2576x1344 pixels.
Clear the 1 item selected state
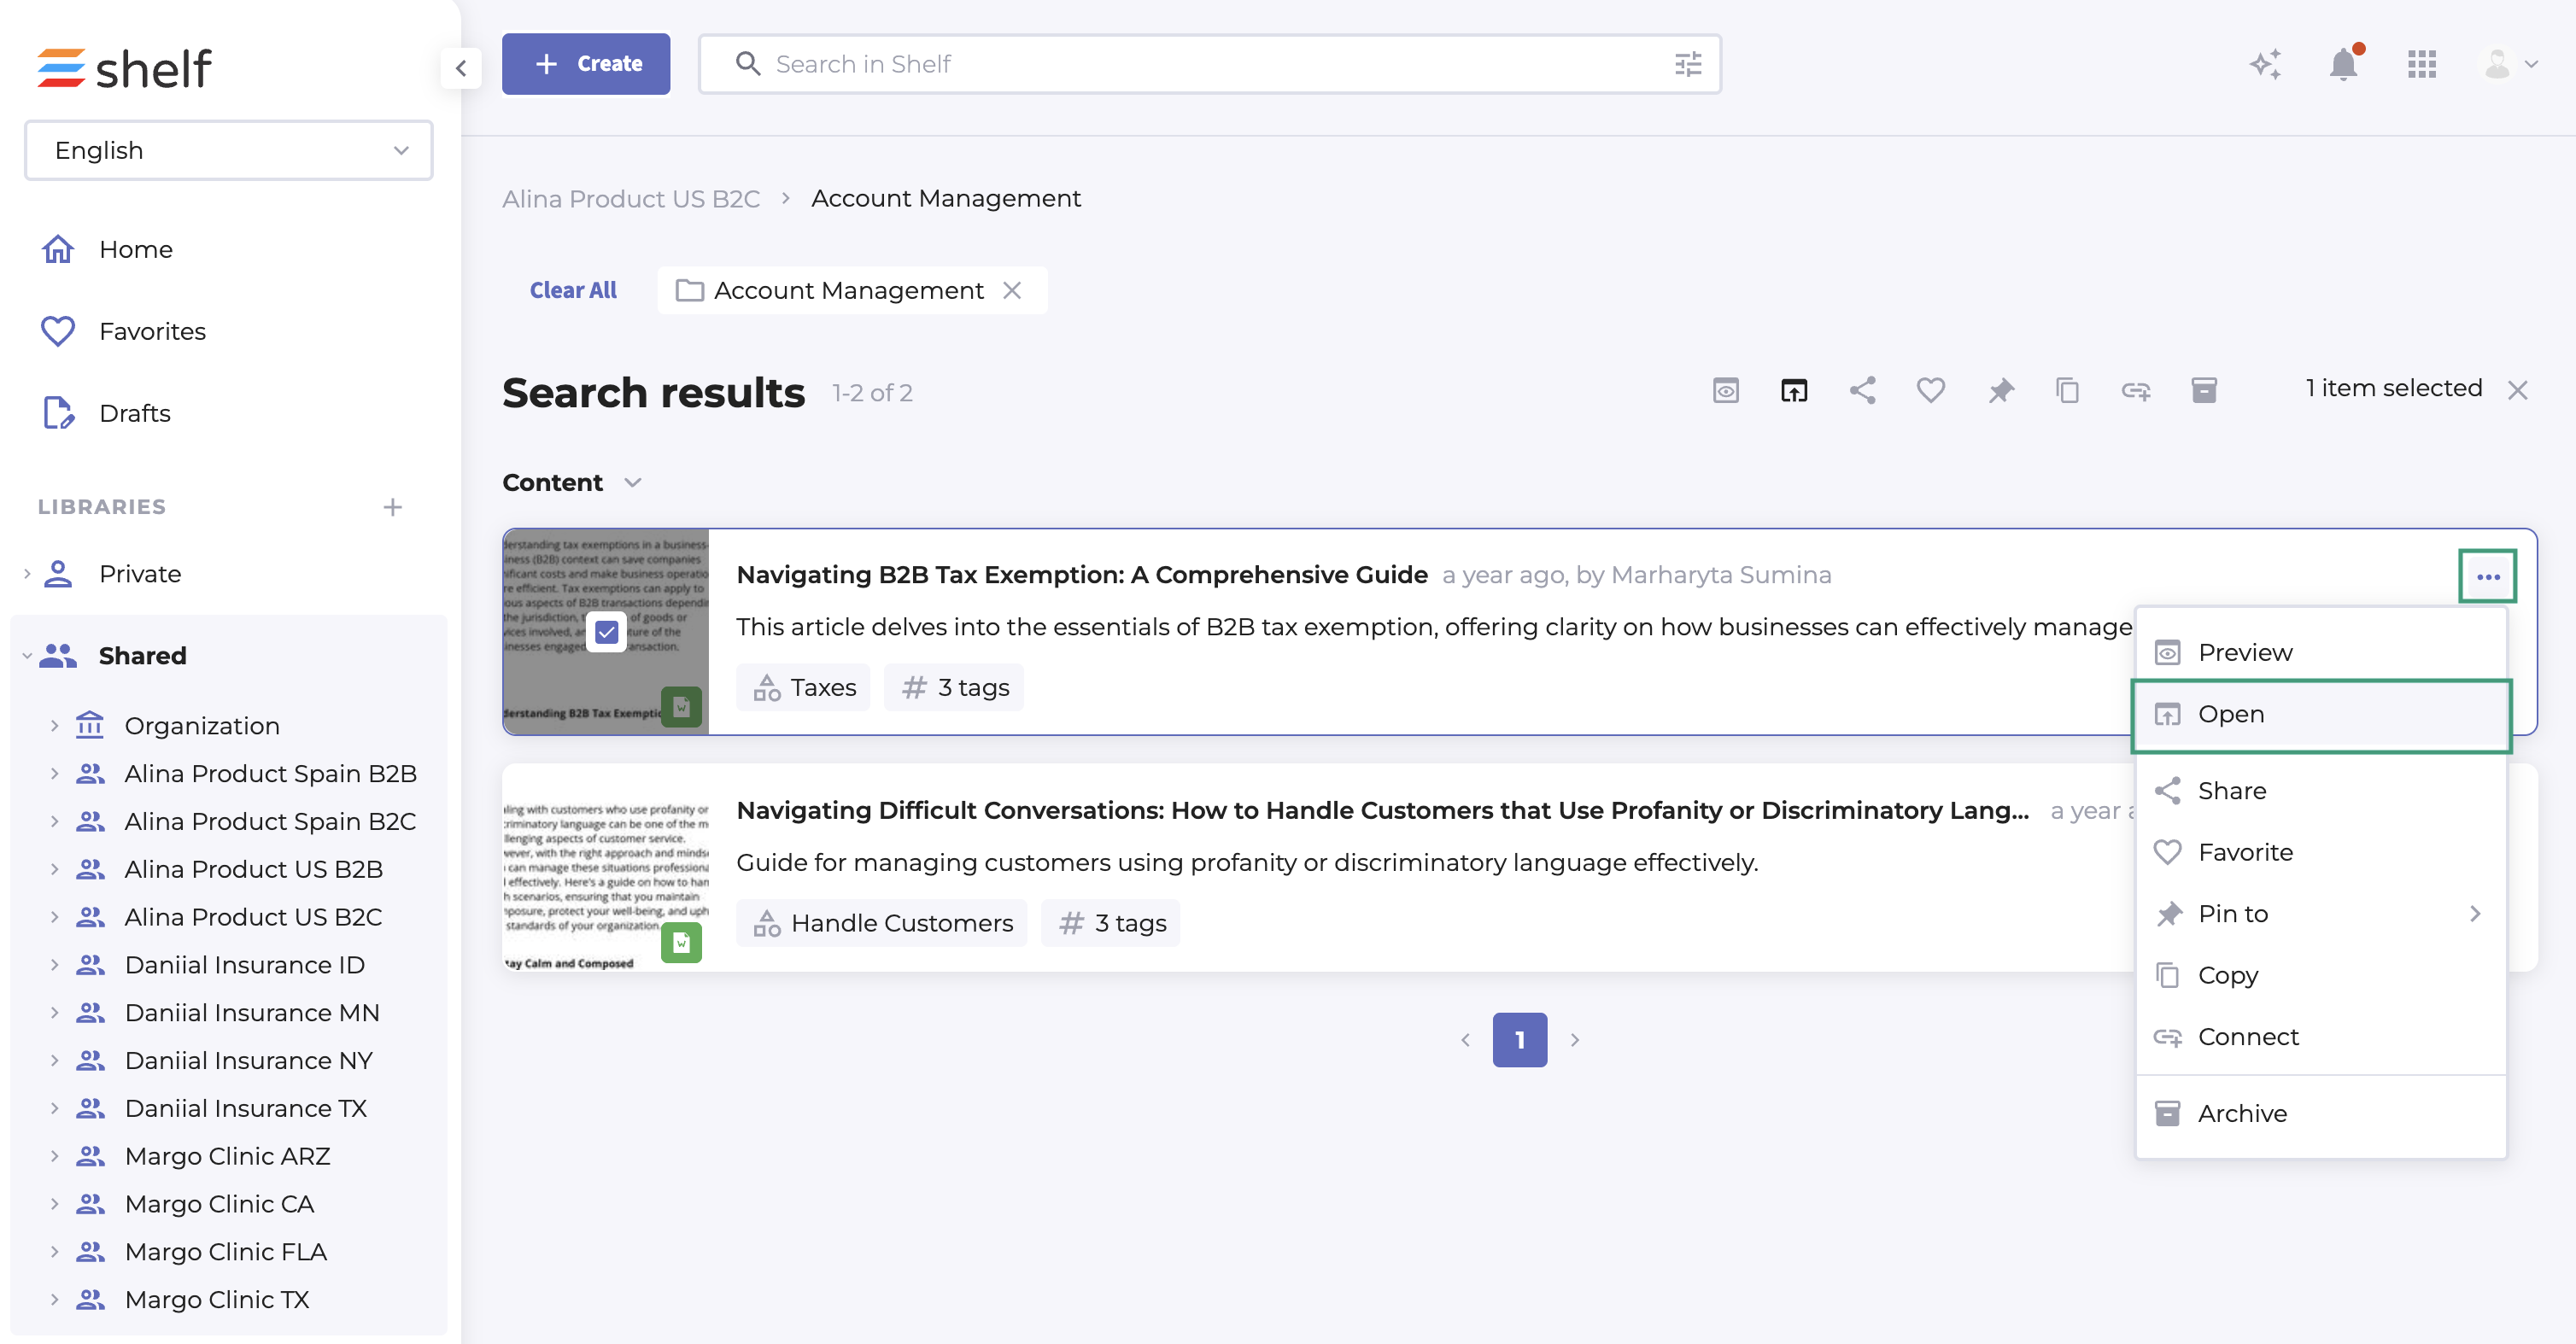pyautogui.click(x=2517, y=390)
